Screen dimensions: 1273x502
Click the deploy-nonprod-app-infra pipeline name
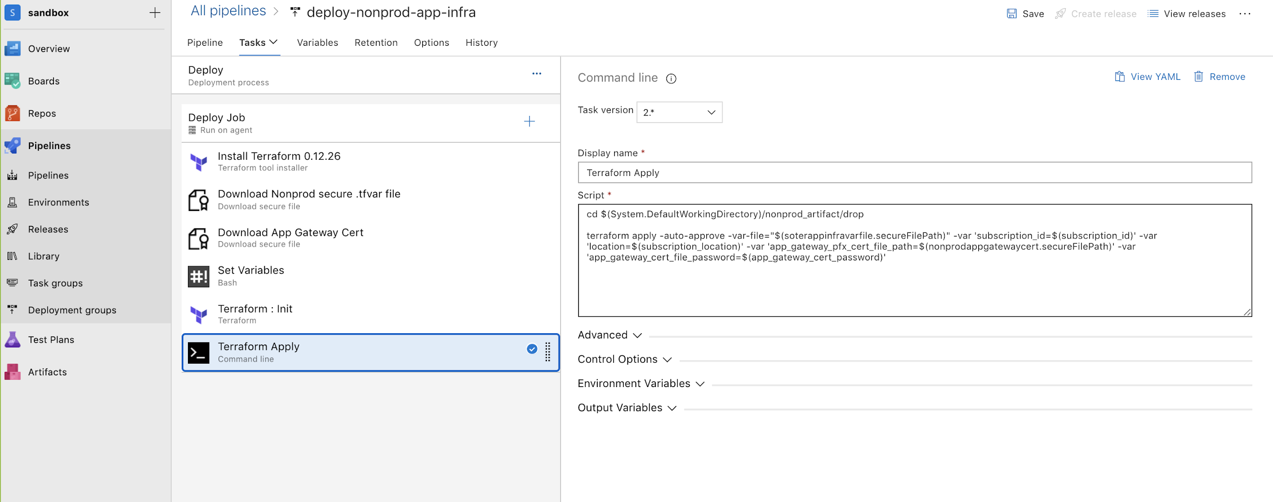tap(391, 12)
